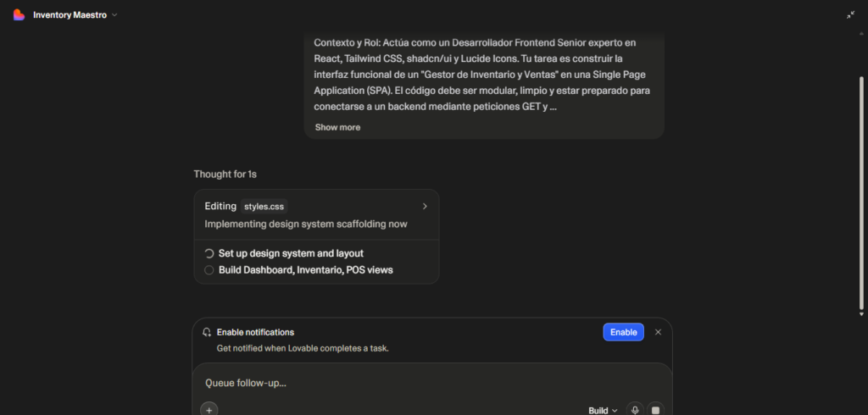Activate the microphone voice input
The height and width of the screenshot is (415, 868).
[x=634, y=410]
